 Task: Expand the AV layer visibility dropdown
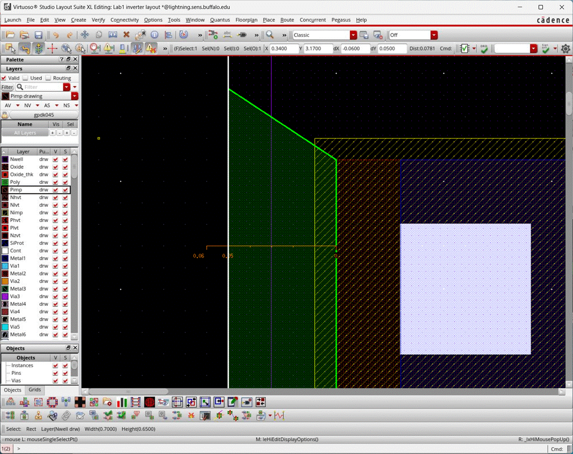[18, 105]
